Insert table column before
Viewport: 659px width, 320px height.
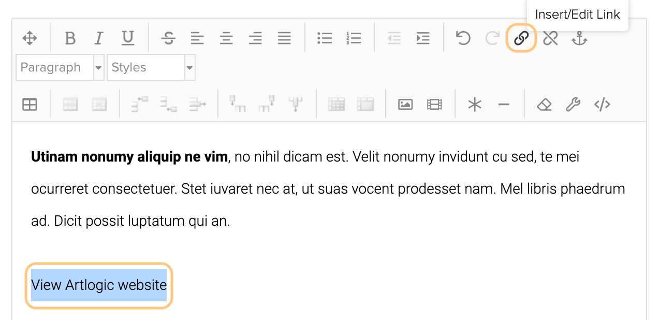pos(238,105)
